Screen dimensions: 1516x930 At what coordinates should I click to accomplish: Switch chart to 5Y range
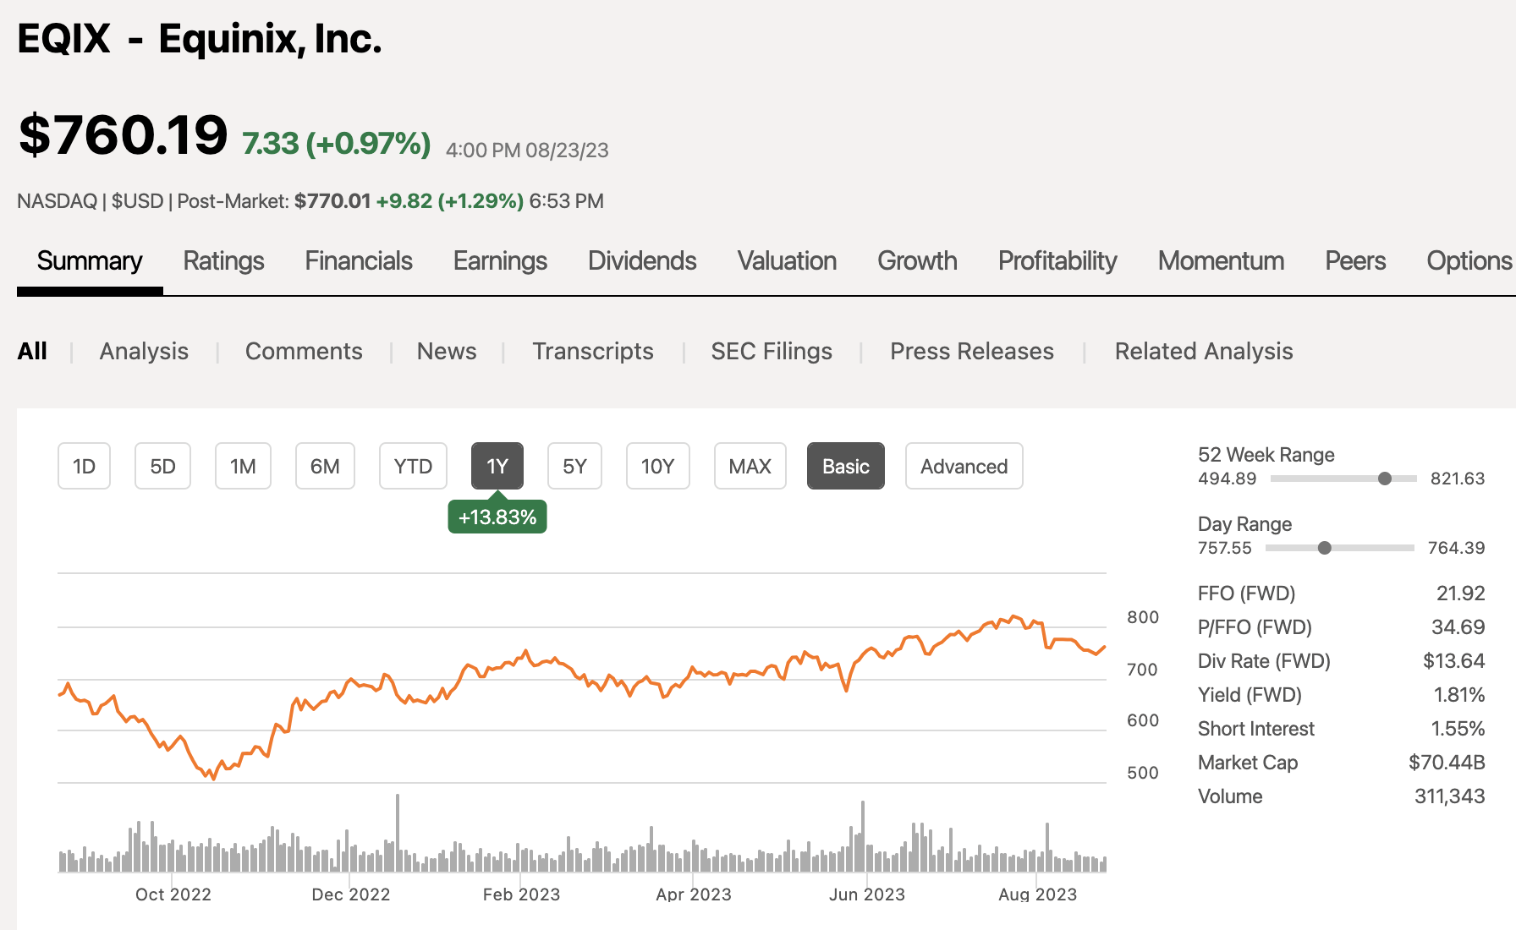(x=574, y=466)
